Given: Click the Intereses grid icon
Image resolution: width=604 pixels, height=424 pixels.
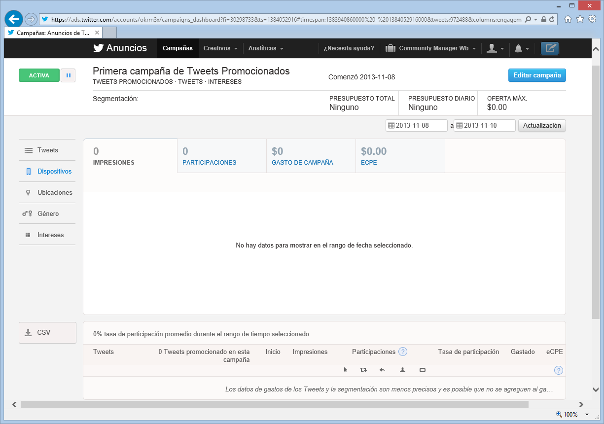Looking at the screenshot, I should pyautogui.click(x=28, y=235).
